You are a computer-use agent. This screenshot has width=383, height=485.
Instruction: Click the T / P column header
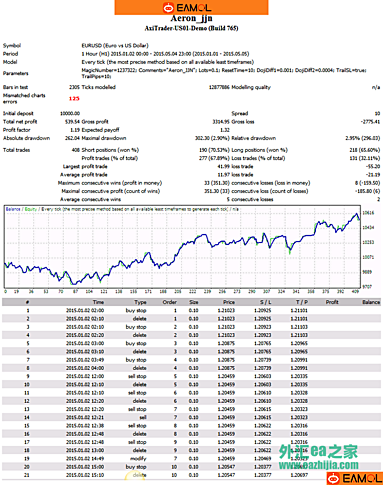[x=302, y=302]
